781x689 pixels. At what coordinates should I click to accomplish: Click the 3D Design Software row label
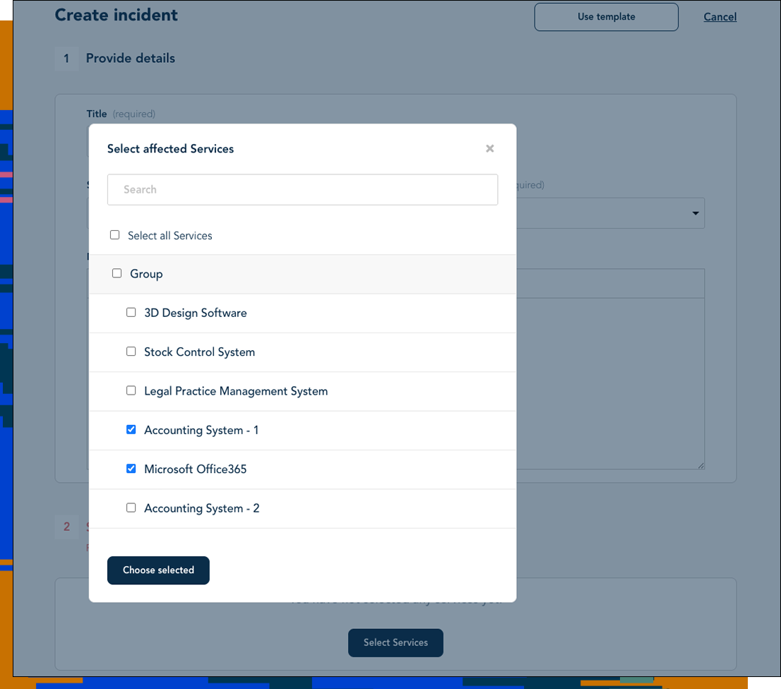(196, 312)
